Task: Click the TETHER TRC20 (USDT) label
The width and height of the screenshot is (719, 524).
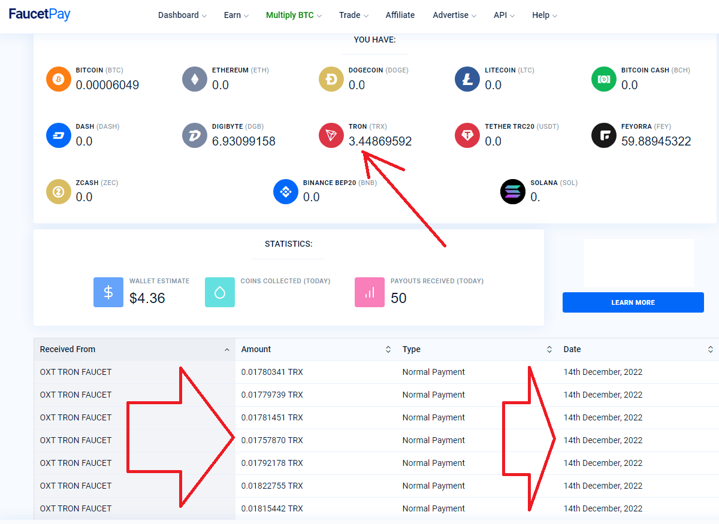Action: (x=522, y=126)
